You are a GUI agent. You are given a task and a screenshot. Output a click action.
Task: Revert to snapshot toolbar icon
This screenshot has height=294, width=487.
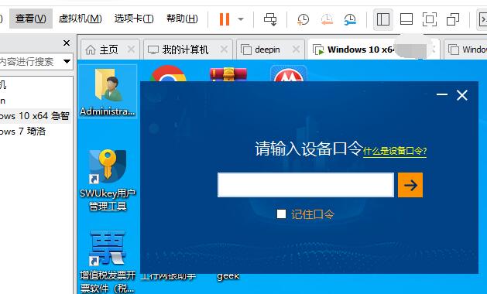click(327, 19)
